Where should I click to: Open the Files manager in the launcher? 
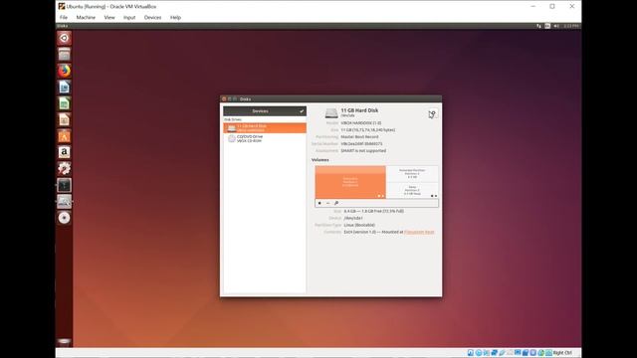coord(64,55)
